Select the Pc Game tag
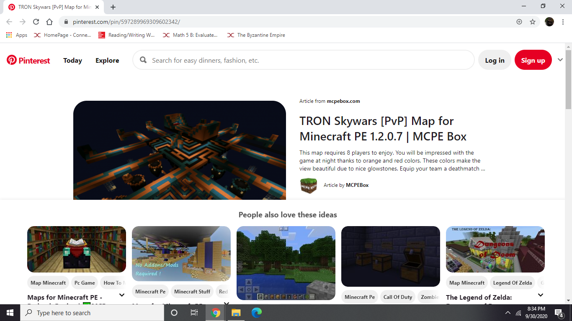The image size is (572, 321). tap(85, 283)
